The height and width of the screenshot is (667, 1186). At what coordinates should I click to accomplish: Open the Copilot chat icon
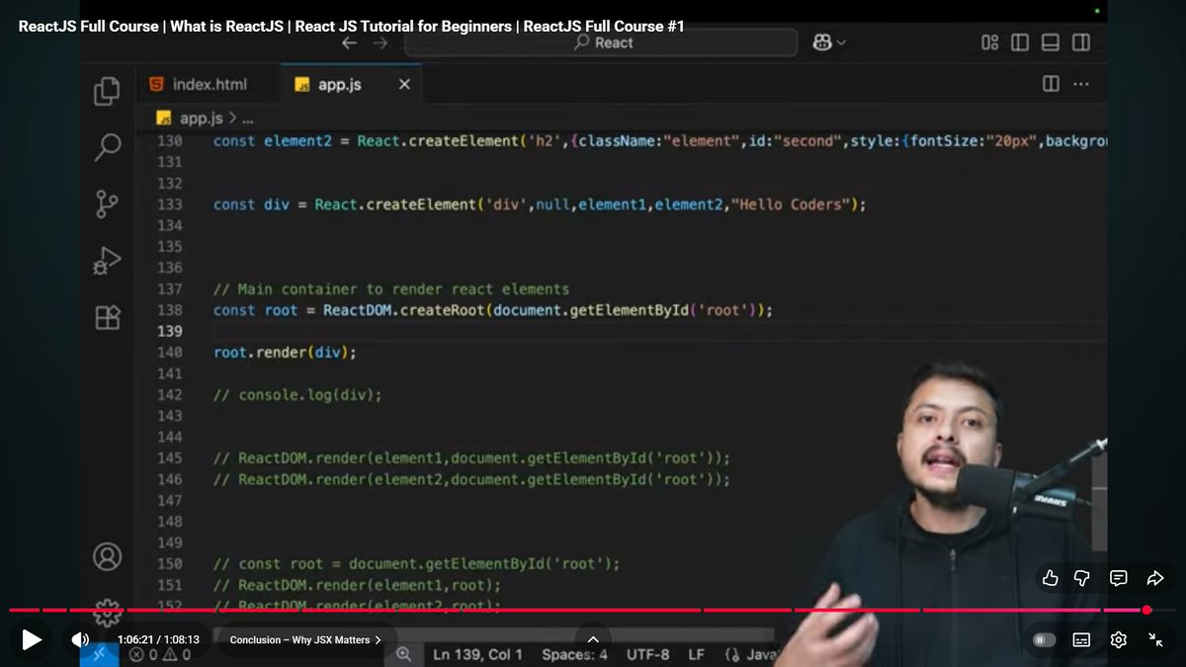pyautogui.click(x=821, y=42)
